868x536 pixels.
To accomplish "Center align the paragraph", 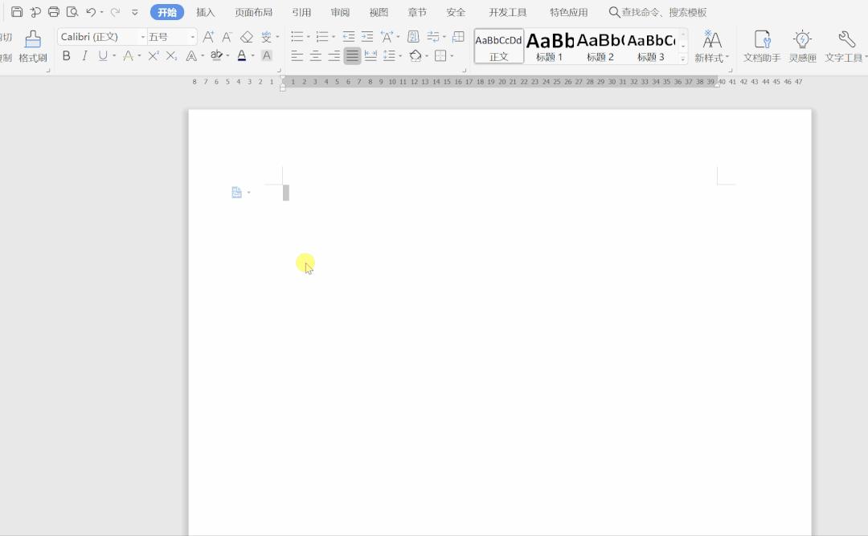I will tap(316, 56).
